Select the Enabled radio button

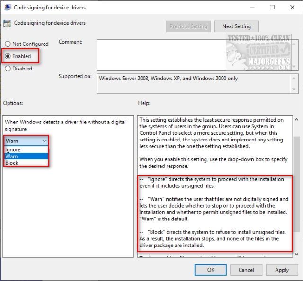8,56
